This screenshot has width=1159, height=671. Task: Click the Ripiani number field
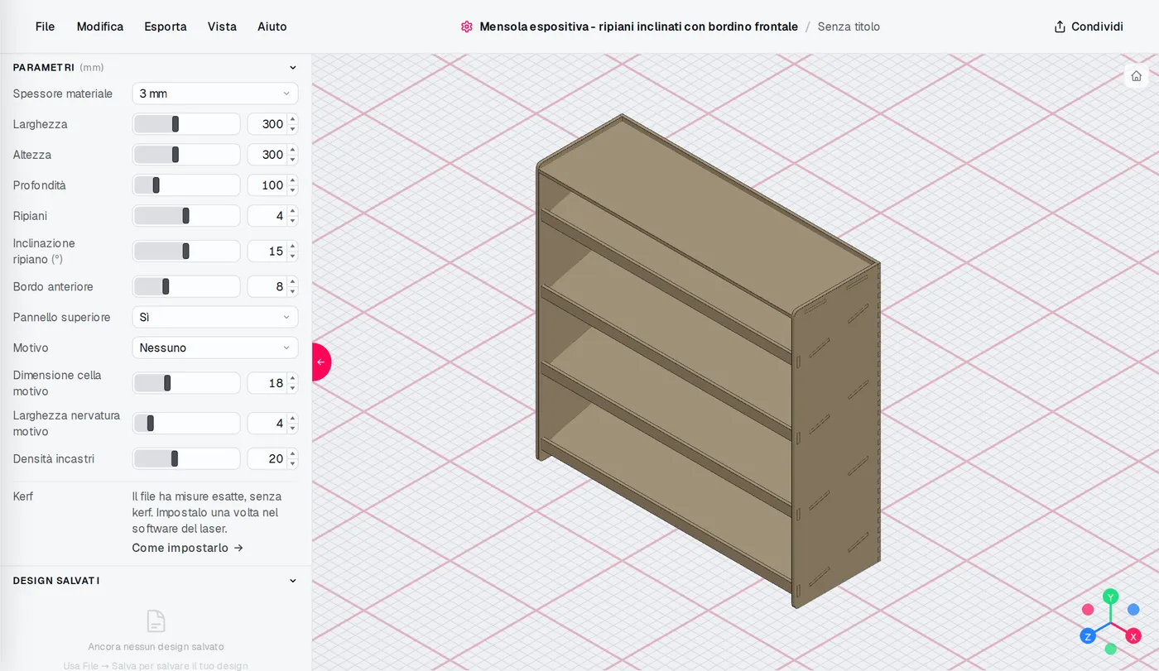[x=267, y=216]
